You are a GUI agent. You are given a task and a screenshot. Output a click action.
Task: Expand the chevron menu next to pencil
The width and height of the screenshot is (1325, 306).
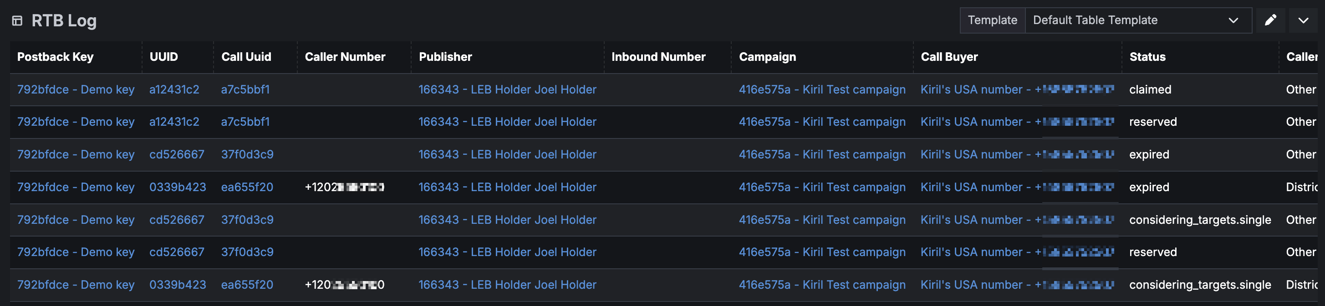coord(1303,20)
